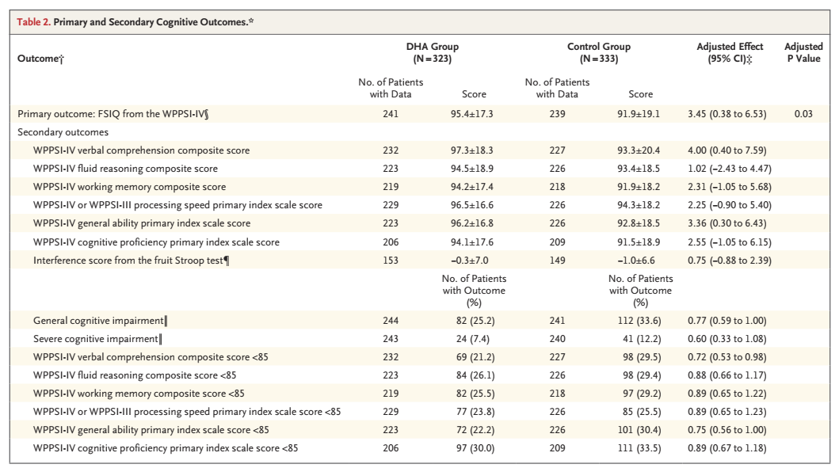Click the effect value 3.45 (0.38 to 6.53)
Viewport: 839px width, 468px height.
click(x=729, y=114)
